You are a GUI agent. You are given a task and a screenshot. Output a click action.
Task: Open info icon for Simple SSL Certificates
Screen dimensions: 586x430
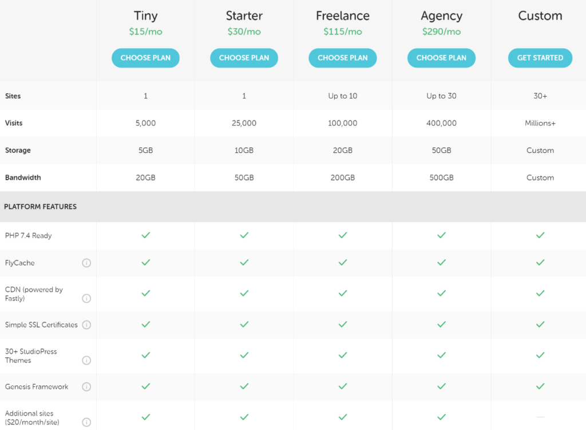(86, 325)
